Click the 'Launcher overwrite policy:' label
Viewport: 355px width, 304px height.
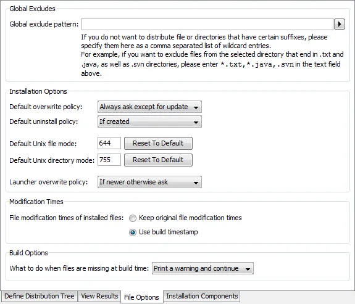[x=48, y=182]
